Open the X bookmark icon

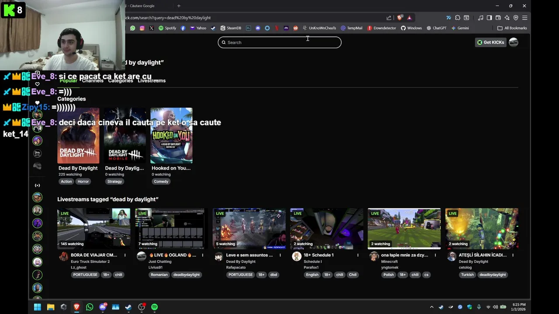point(152,28)
